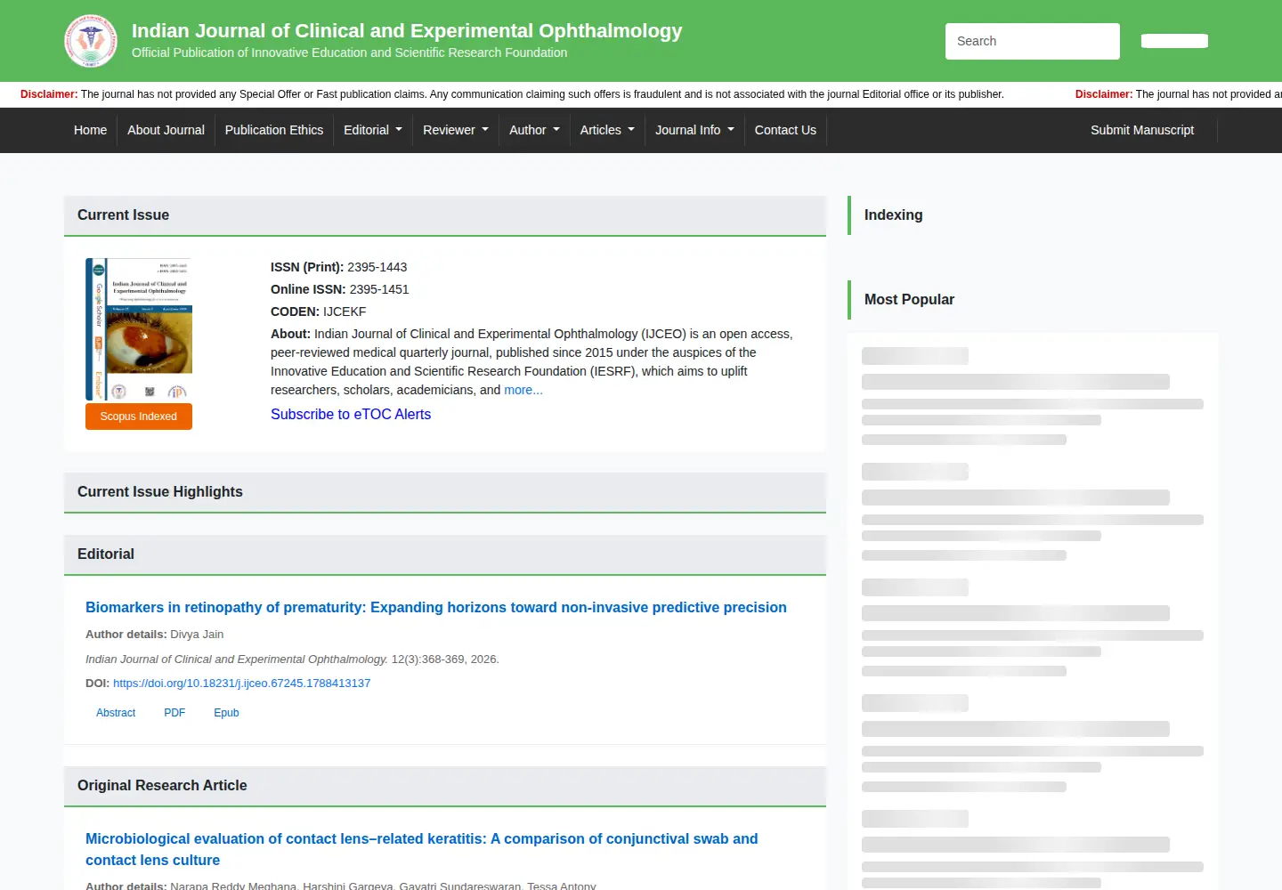Click Subscribe to eTOC Alerts
This screenshot has width=1282, height=890.
351,414
